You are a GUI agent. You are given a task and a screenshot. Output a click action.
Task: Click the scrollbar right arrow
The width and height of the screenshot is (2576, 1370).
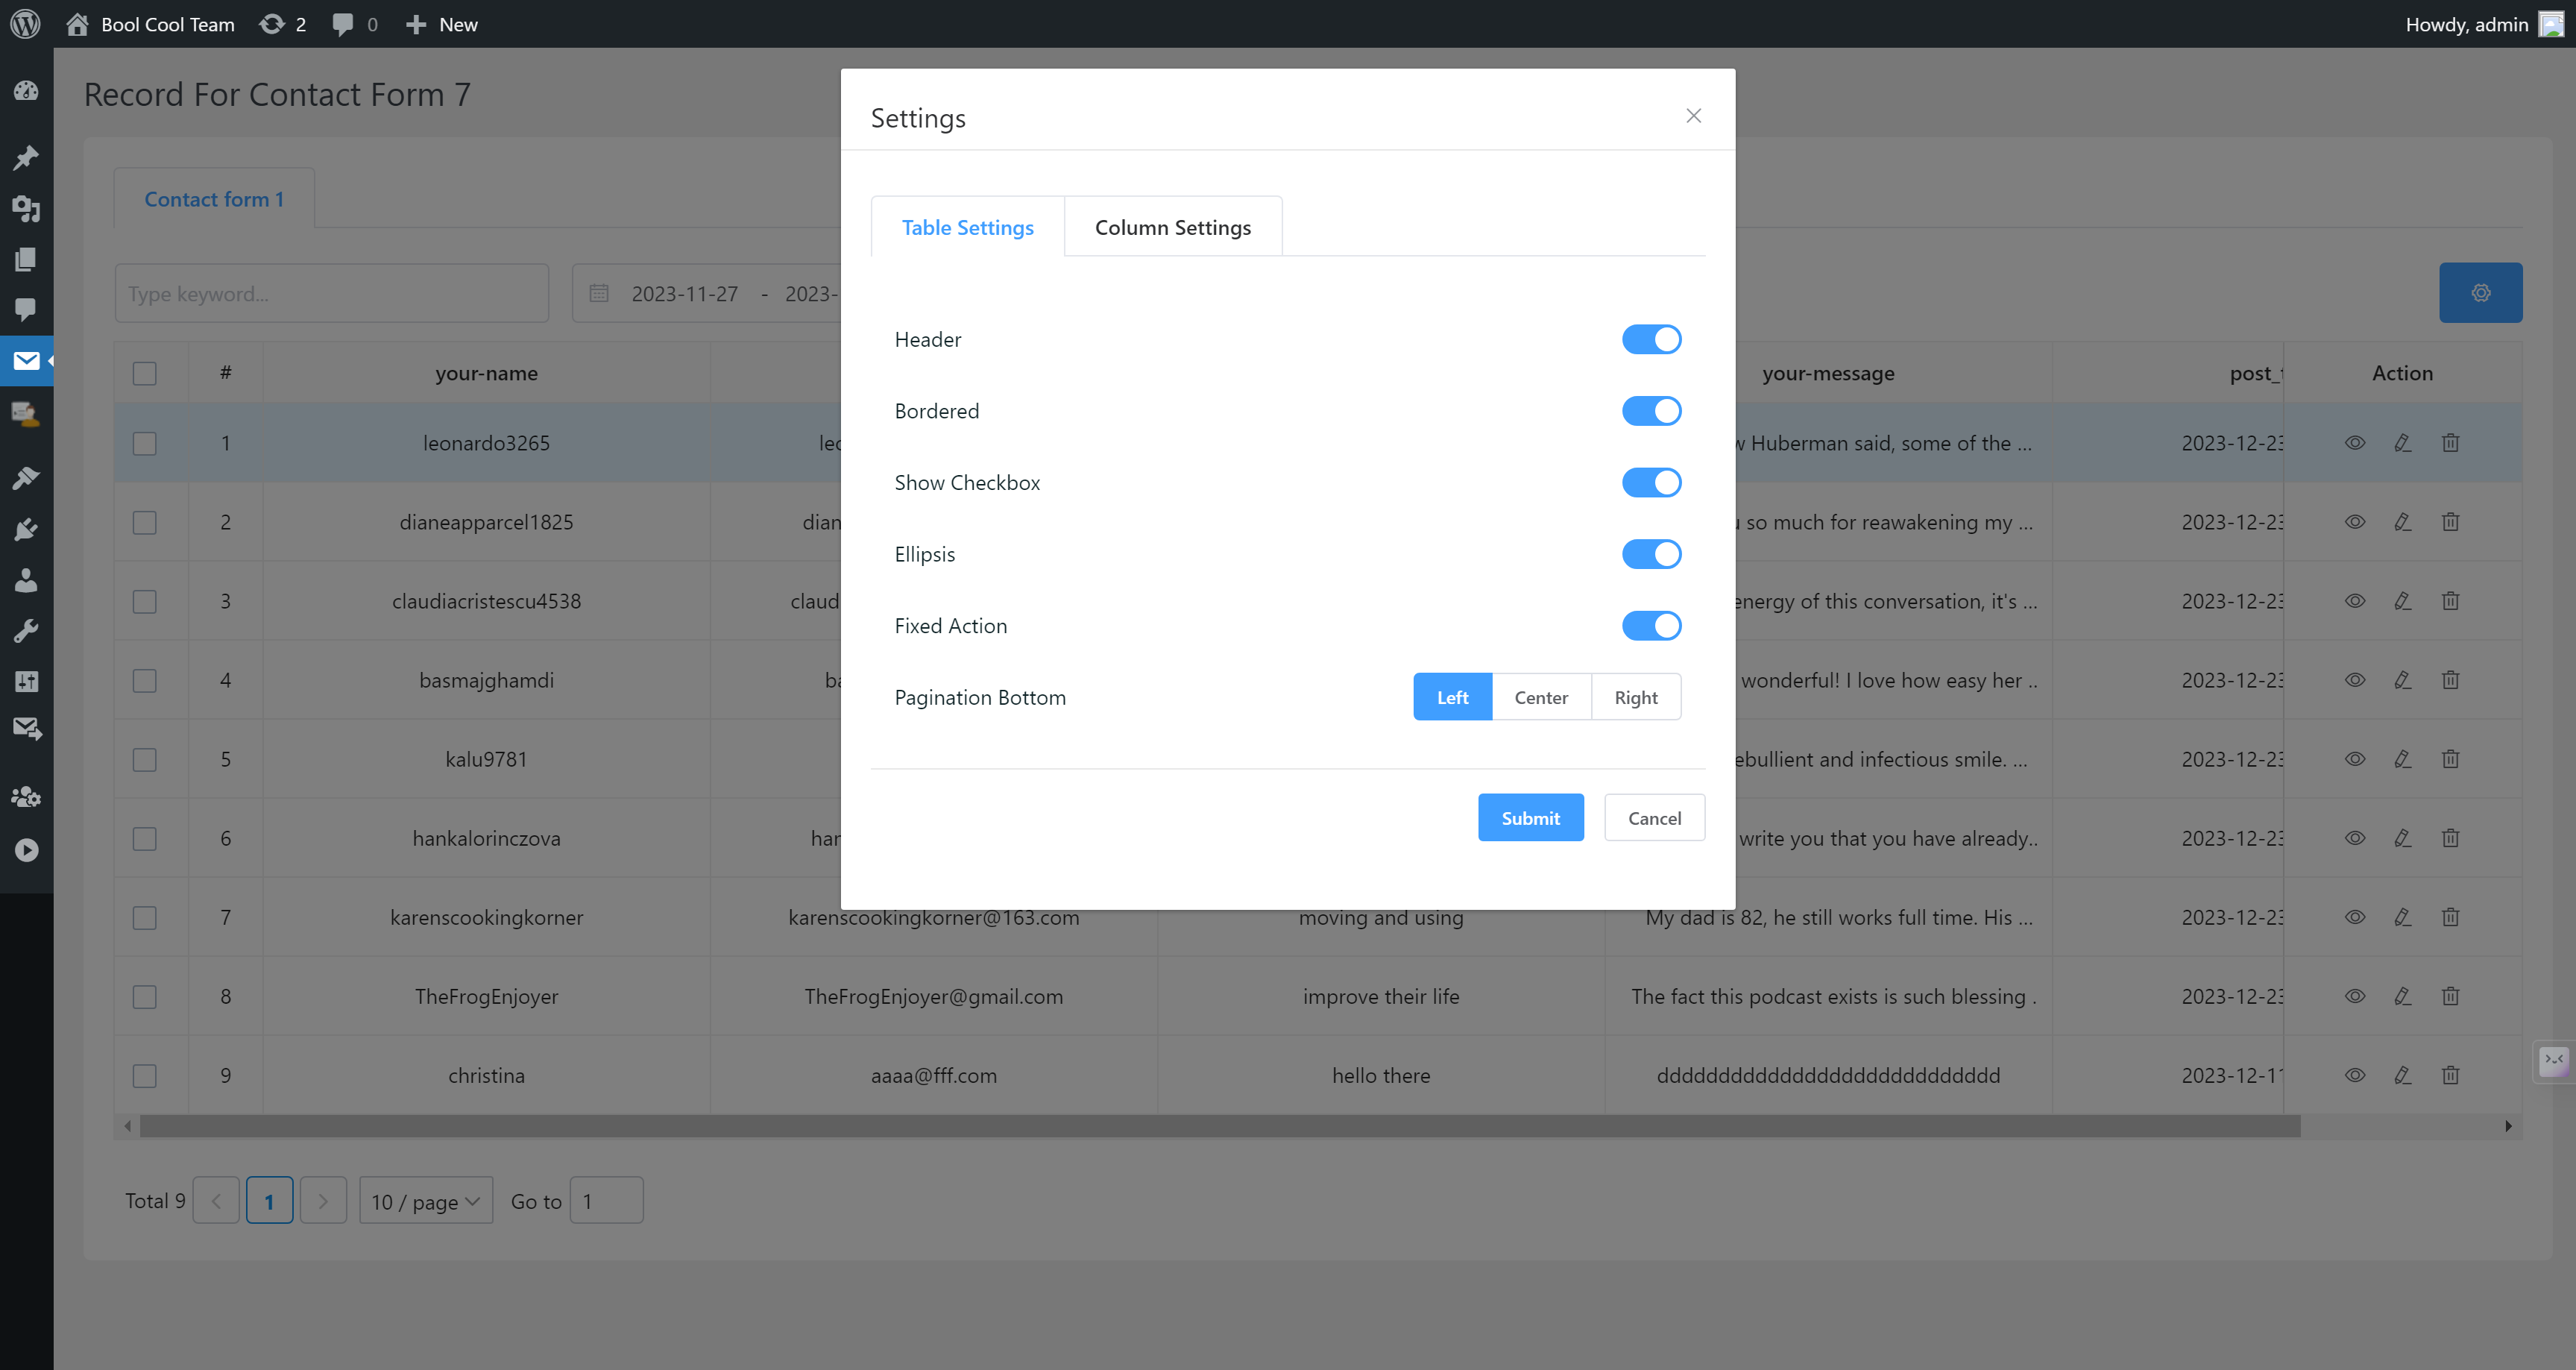(x=2509, y=1126)
